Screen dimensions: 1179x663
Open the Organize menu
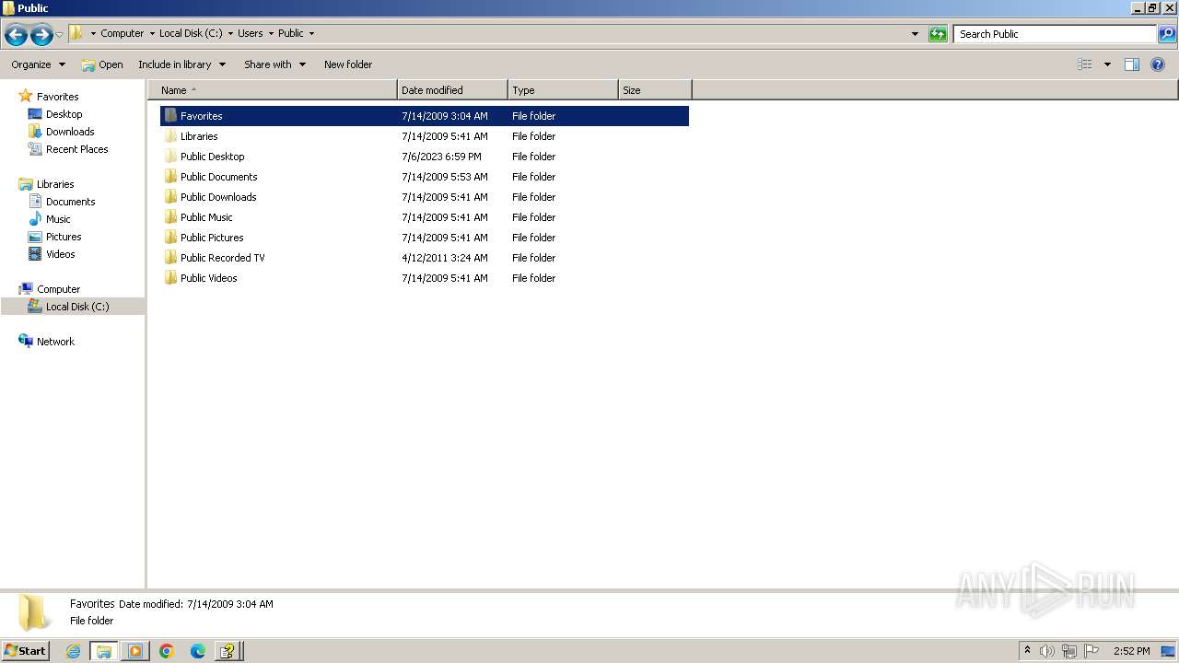[39, 64]
